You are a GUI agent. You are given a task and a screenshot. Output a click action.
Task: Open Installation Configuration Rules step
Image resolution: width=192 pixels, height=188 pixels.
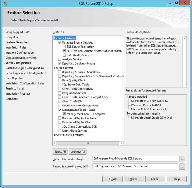pos(25,83)
